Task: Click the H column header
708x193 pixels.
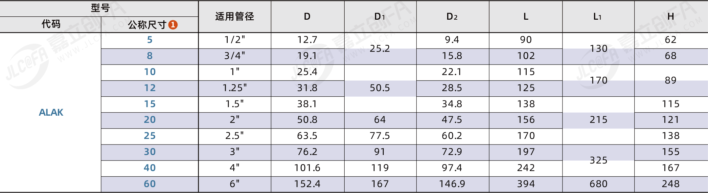Action: click(671, 16)
